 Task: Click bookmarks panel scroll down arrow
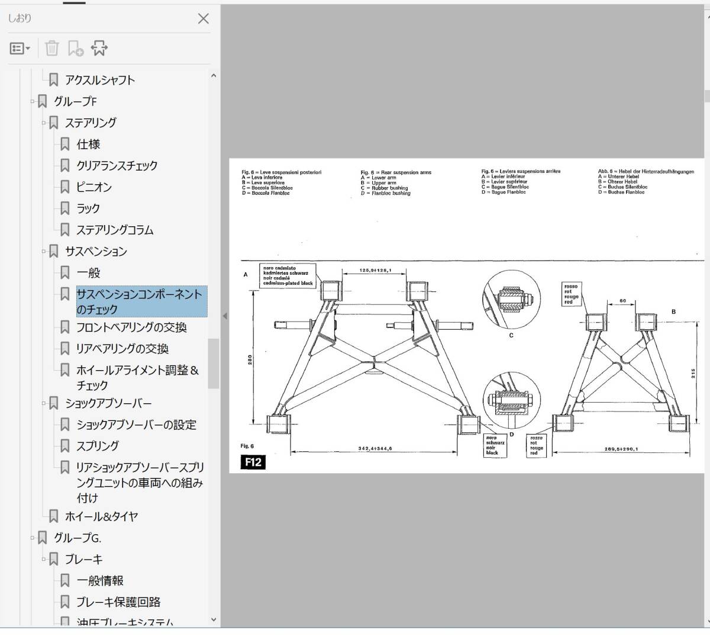(x=214, y=620)
